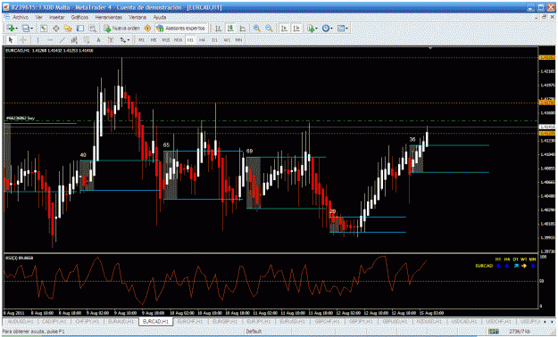Switch timeframe to D1
The width and height of the screenshot is (558, 337).
coord(214,40)
